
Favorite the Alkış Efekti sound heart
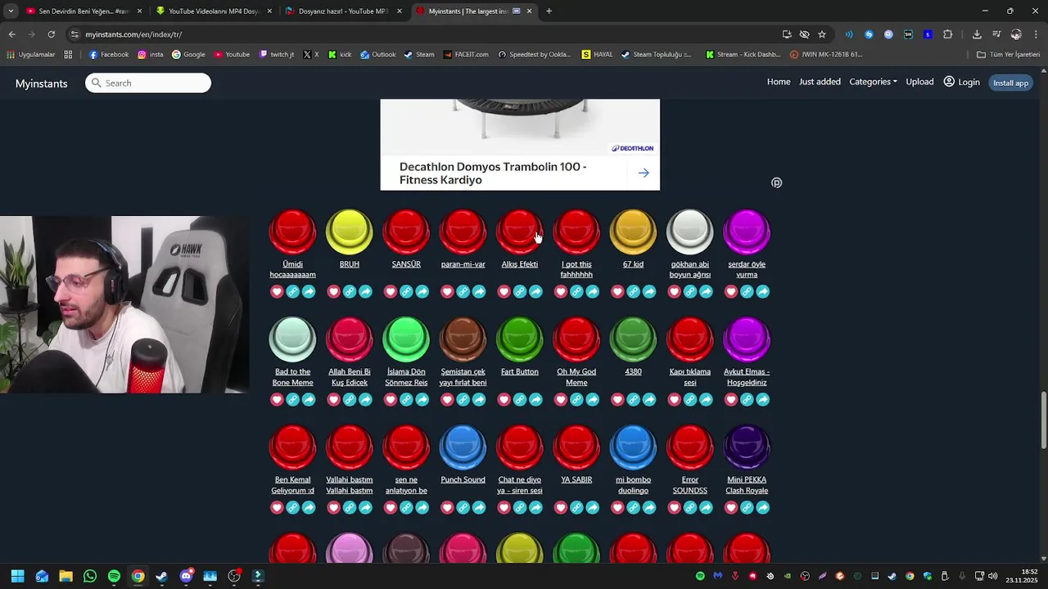pyautogui.click(x=504, y=291)
